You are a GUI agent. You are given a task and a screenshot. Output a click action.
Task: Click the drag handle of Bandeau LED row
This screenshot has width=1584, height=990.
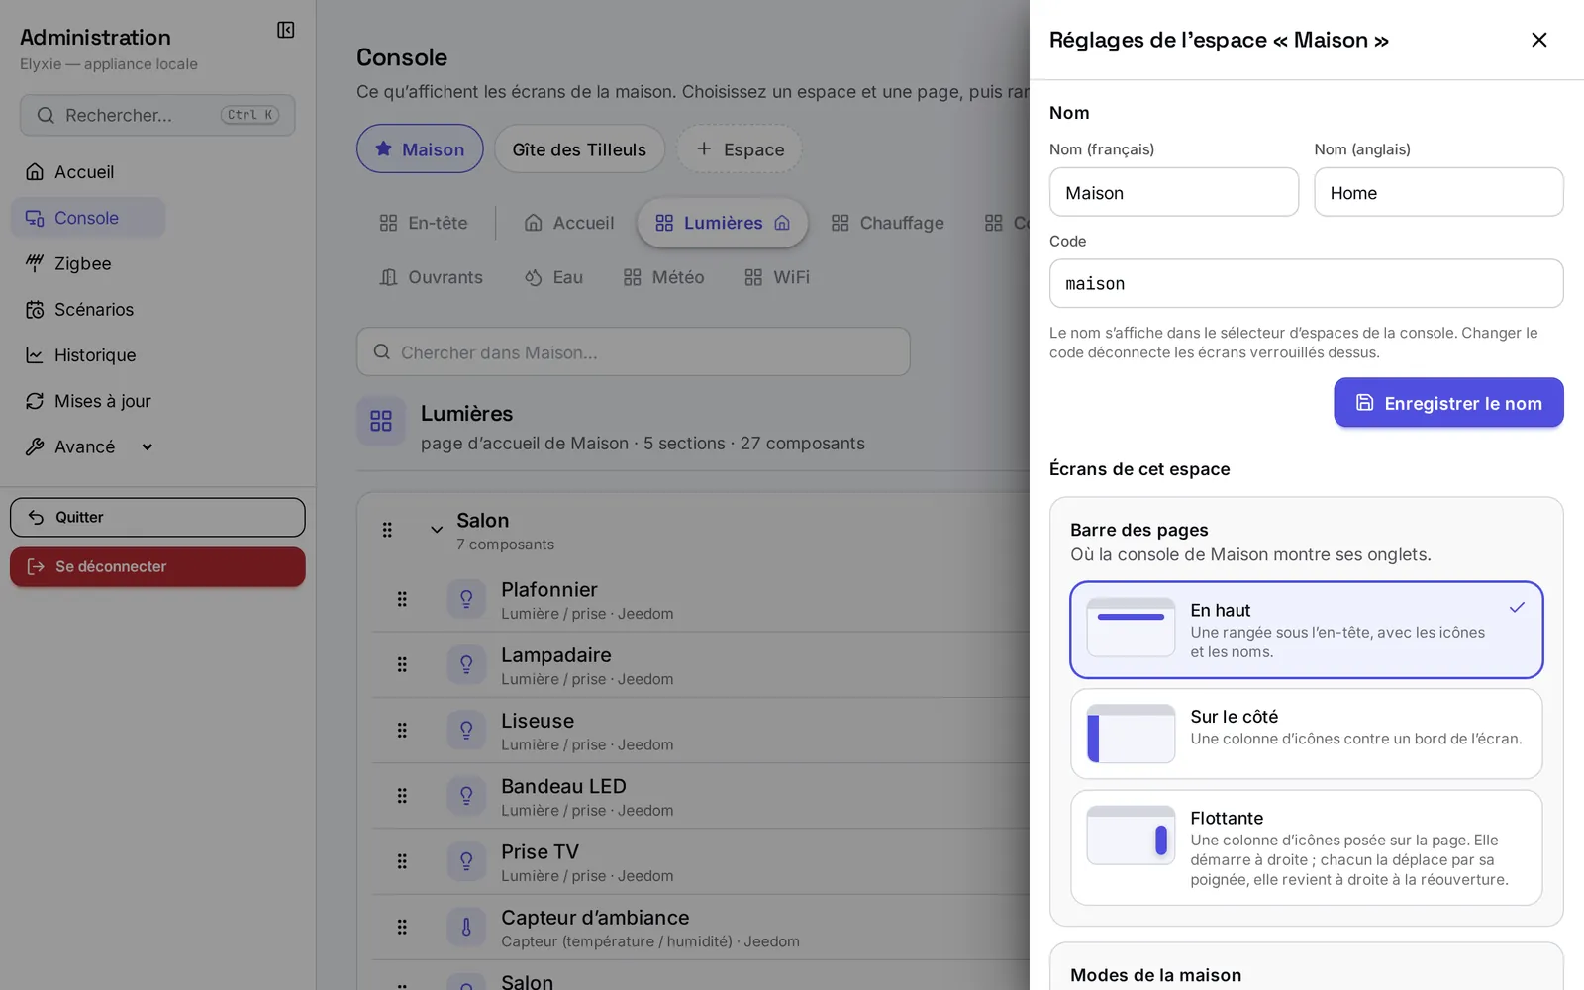coord(402,796)
